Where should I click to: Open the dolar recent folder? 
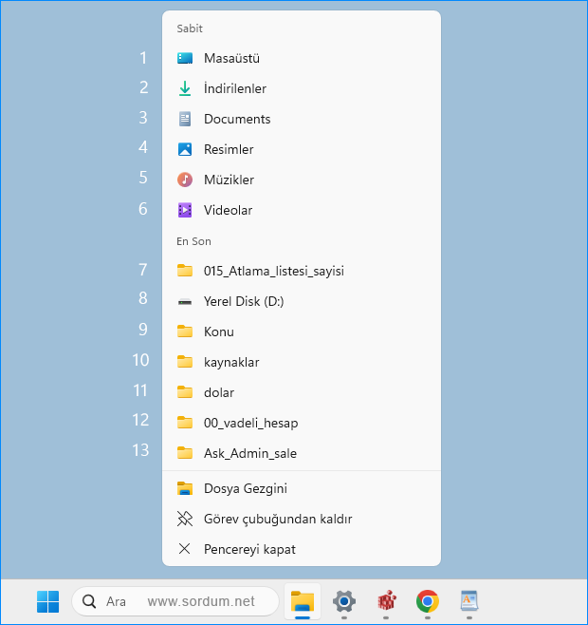302,392
